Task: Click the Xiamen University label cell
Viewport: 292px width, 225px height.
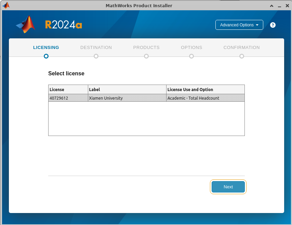Action: [x=127, y=98]
